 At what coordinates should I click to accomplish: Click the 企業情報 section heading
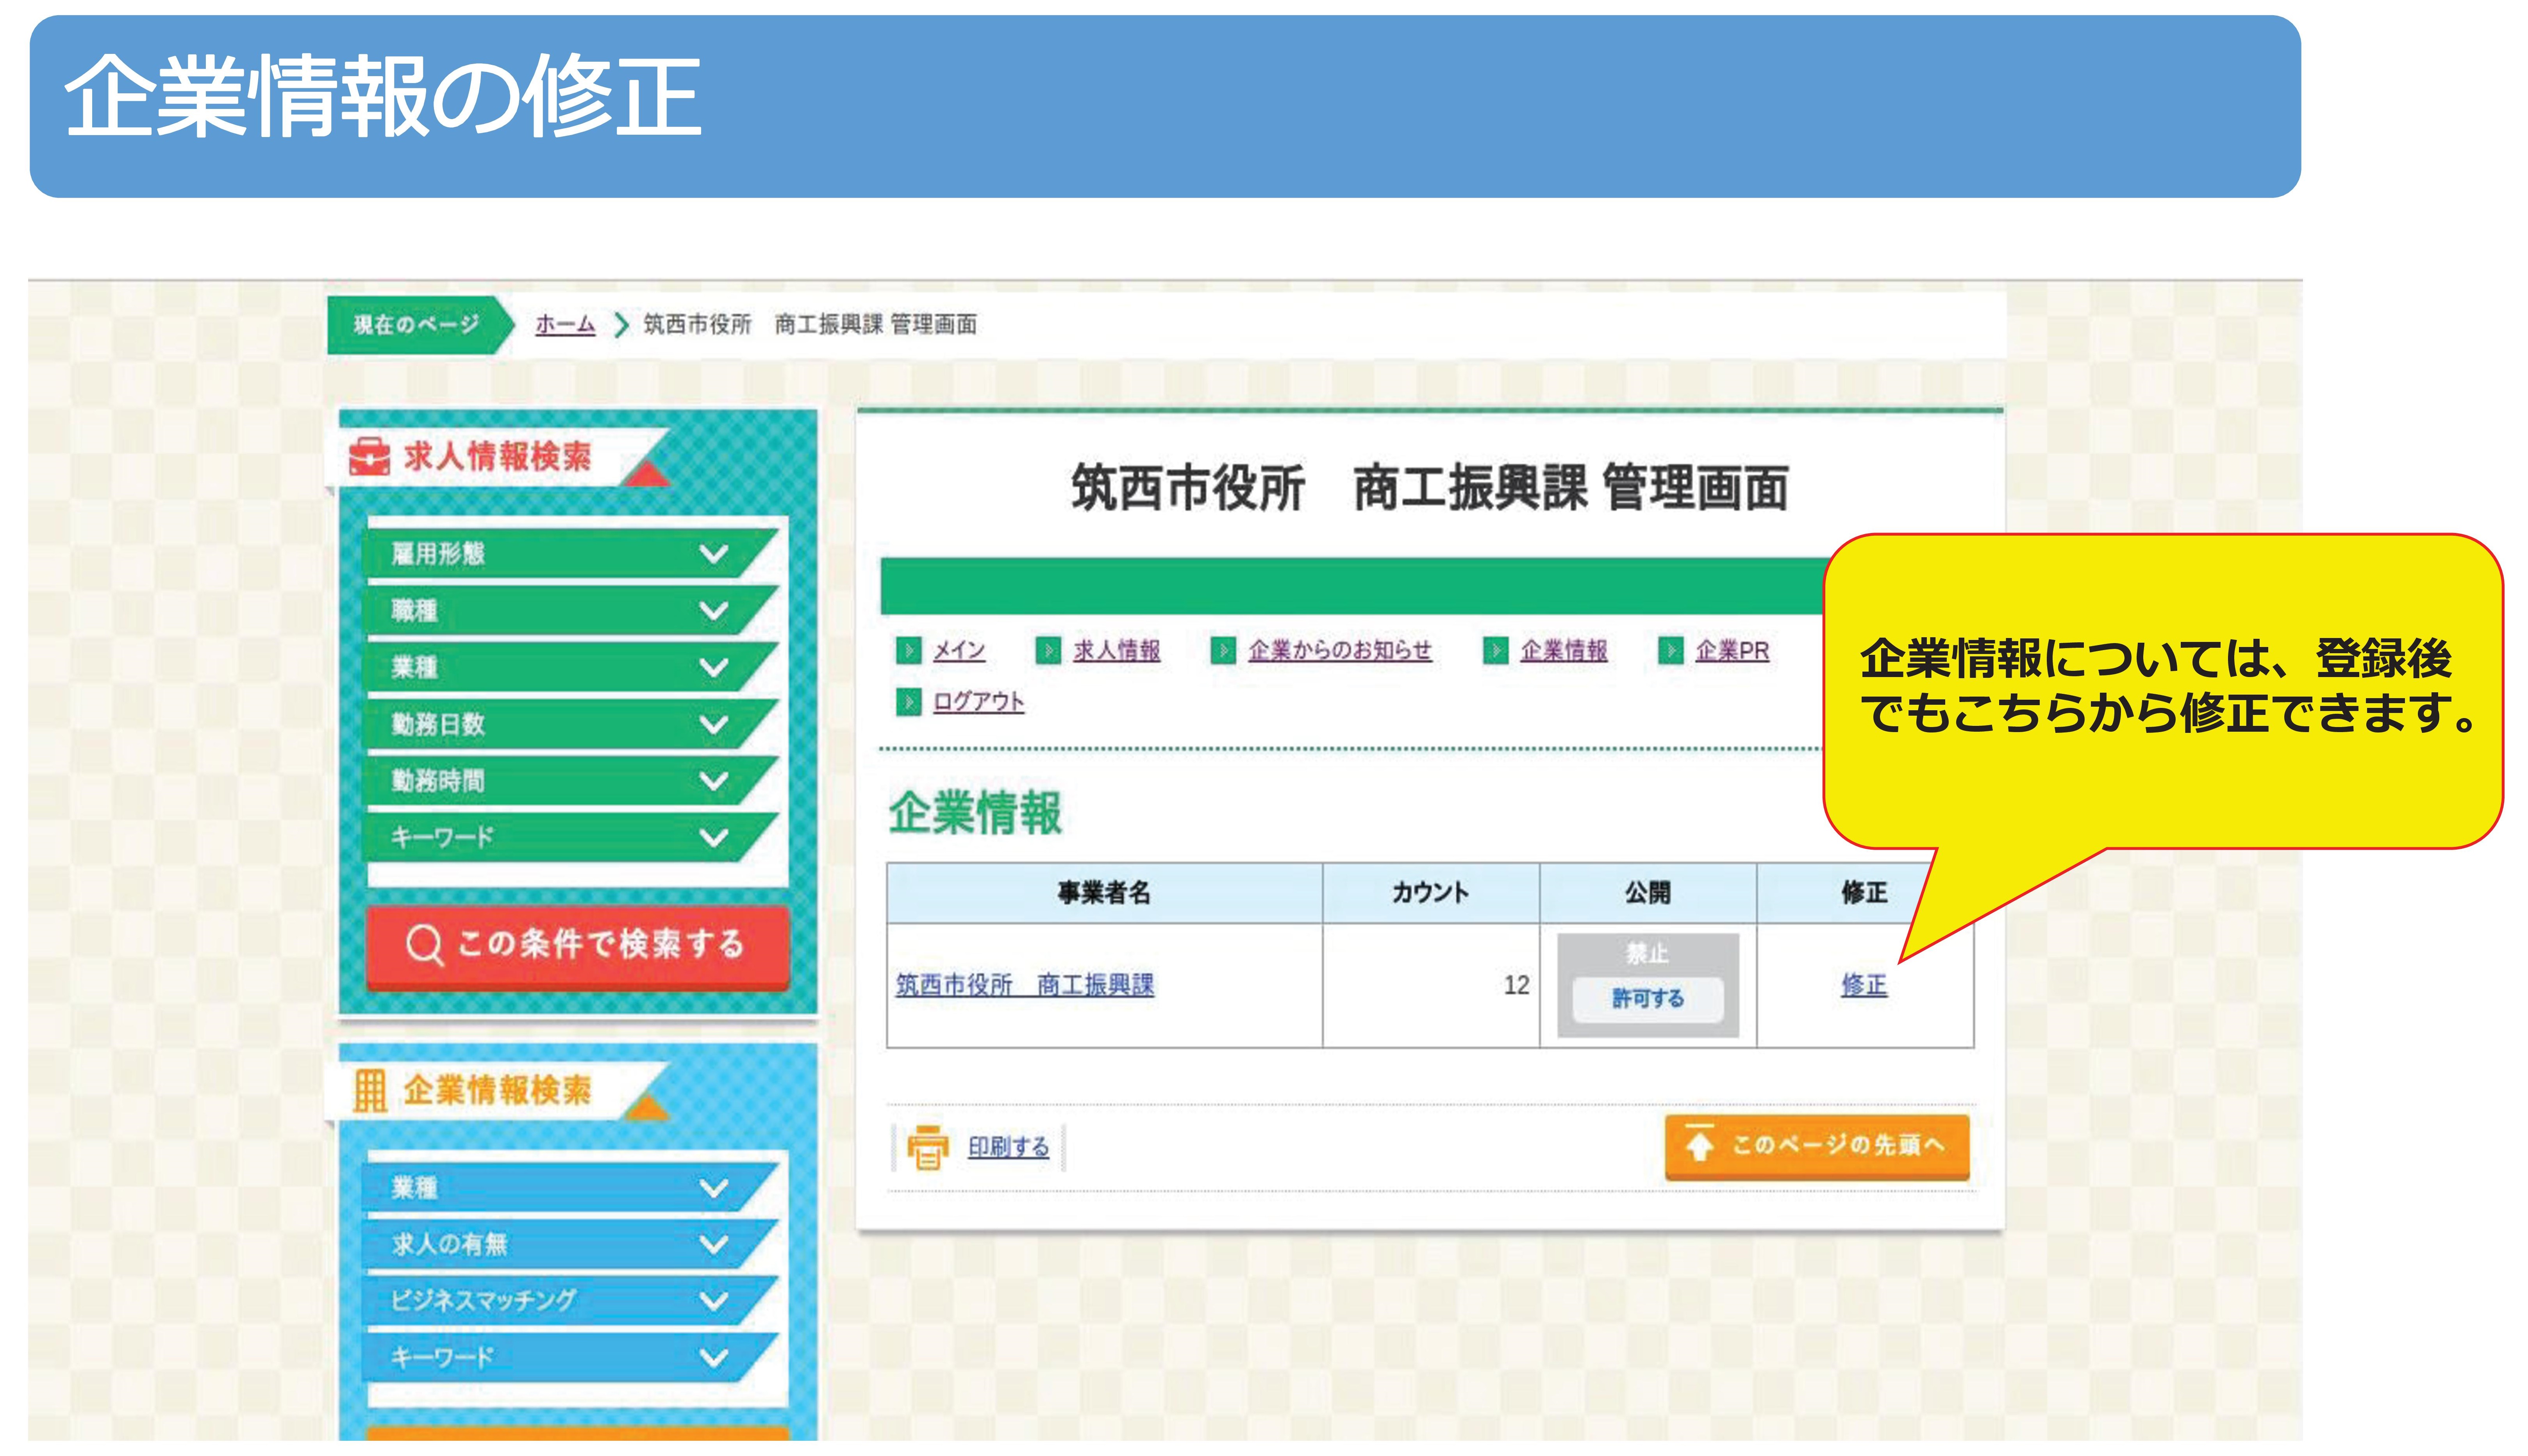[x=975, y=812]
